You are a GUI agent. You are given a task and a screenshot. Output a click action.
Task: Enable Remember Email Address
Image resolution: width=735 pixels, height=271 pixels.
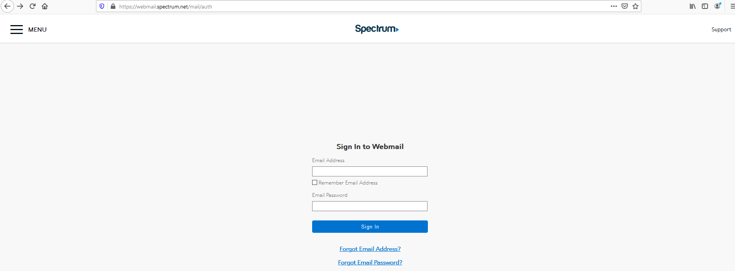point(314,182)
